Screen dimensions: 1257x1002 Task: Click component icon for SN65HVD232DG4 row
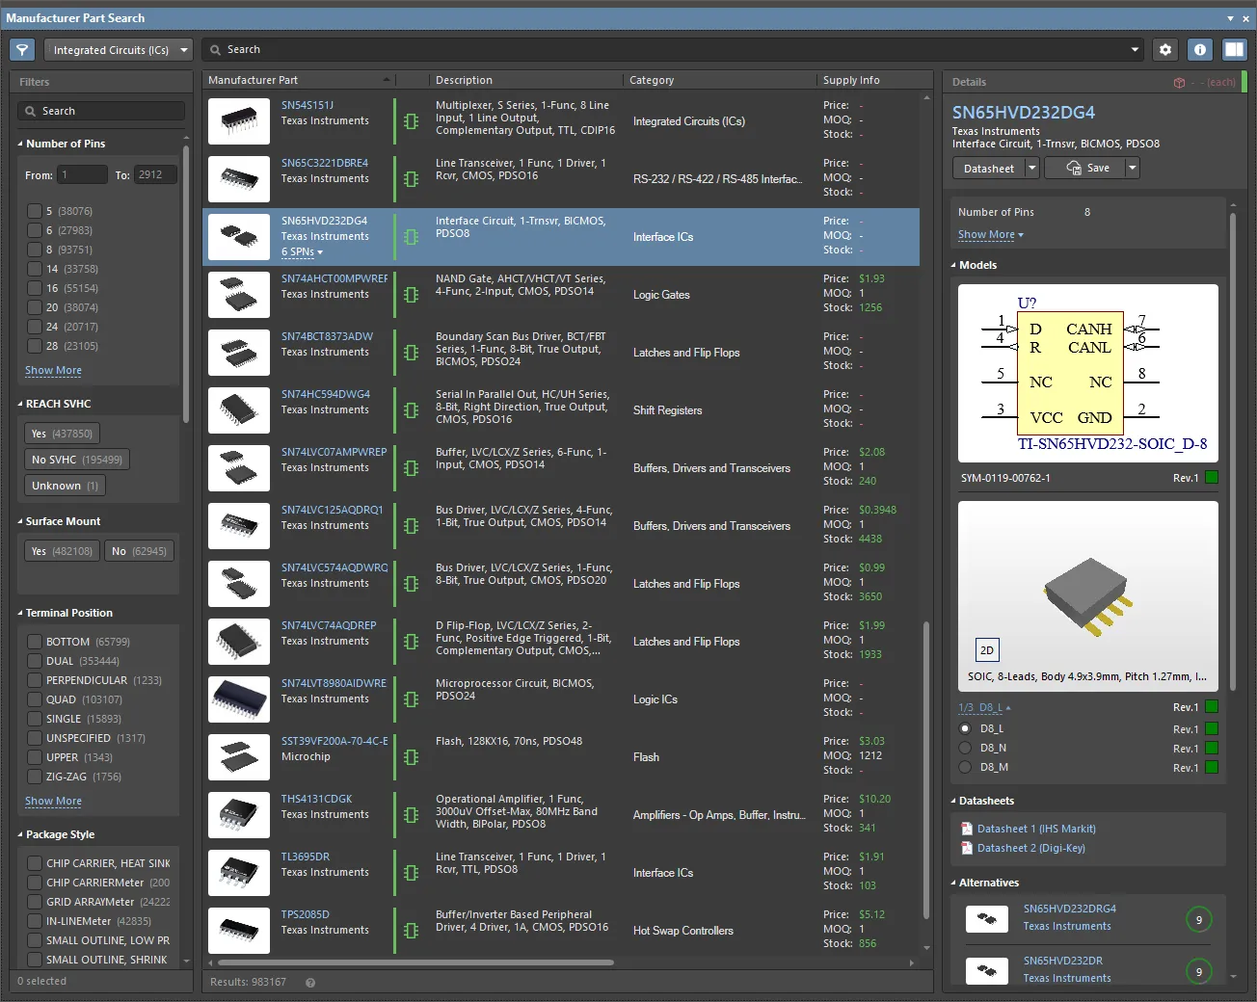pyautogui.click(x=412, y=237)
